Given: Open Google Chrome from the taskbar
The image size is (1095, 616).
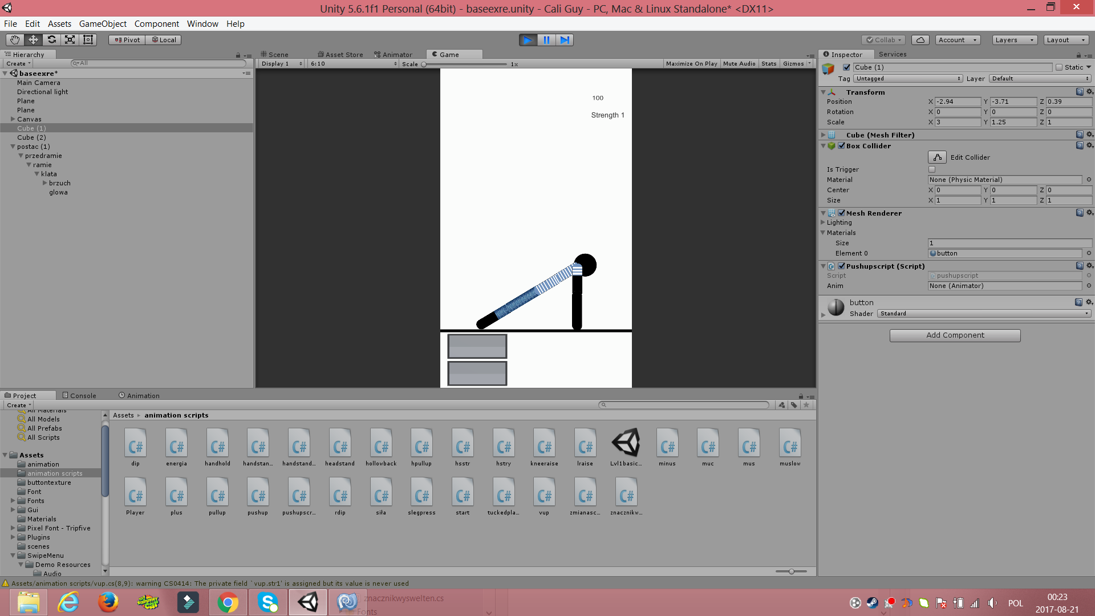Looking at the screenshot, I should tap(228, 602).
